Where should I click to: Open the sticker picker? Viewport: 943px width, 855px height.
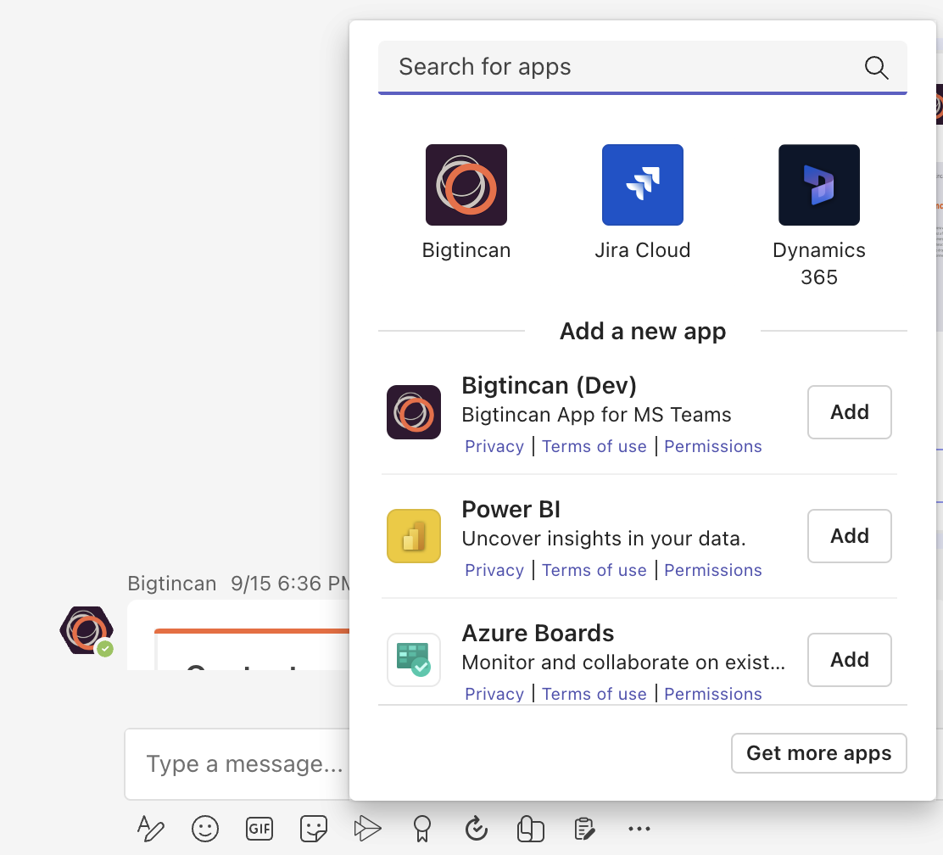point(313,829)
